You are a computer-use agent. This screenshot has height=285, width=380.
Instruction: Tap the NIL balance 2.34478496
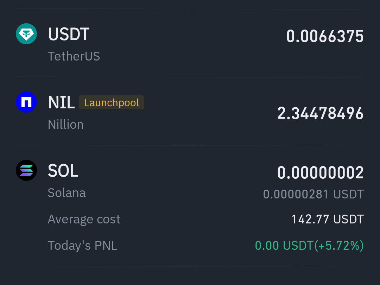(x=321, y=113)
